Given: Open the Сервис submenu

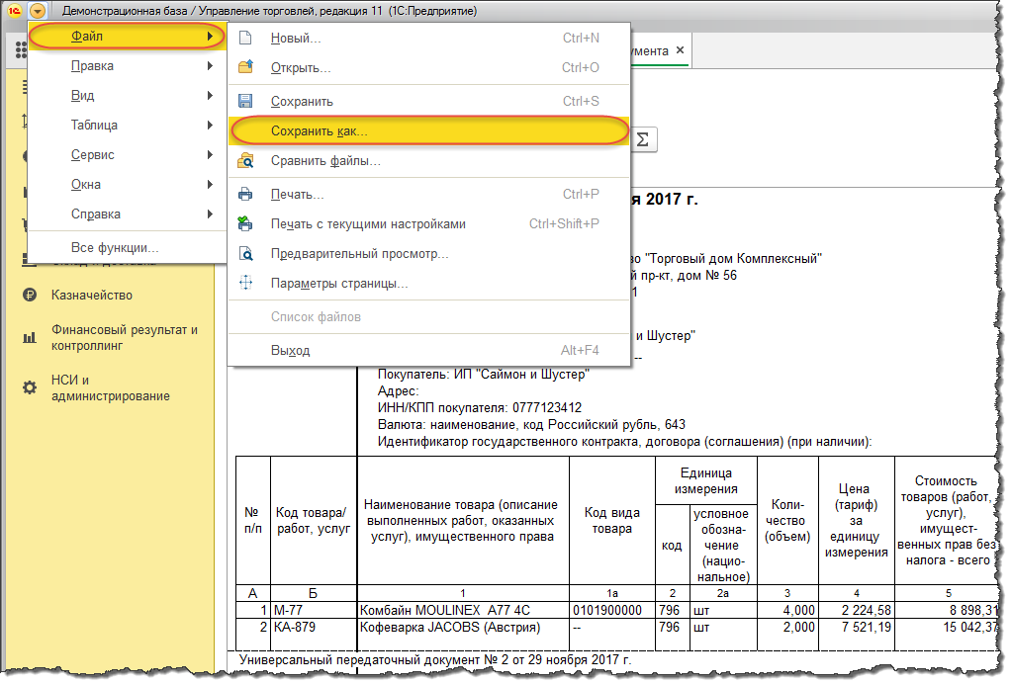Looking at the screenshot, I should pyautogui.click(x=128, y=155).
